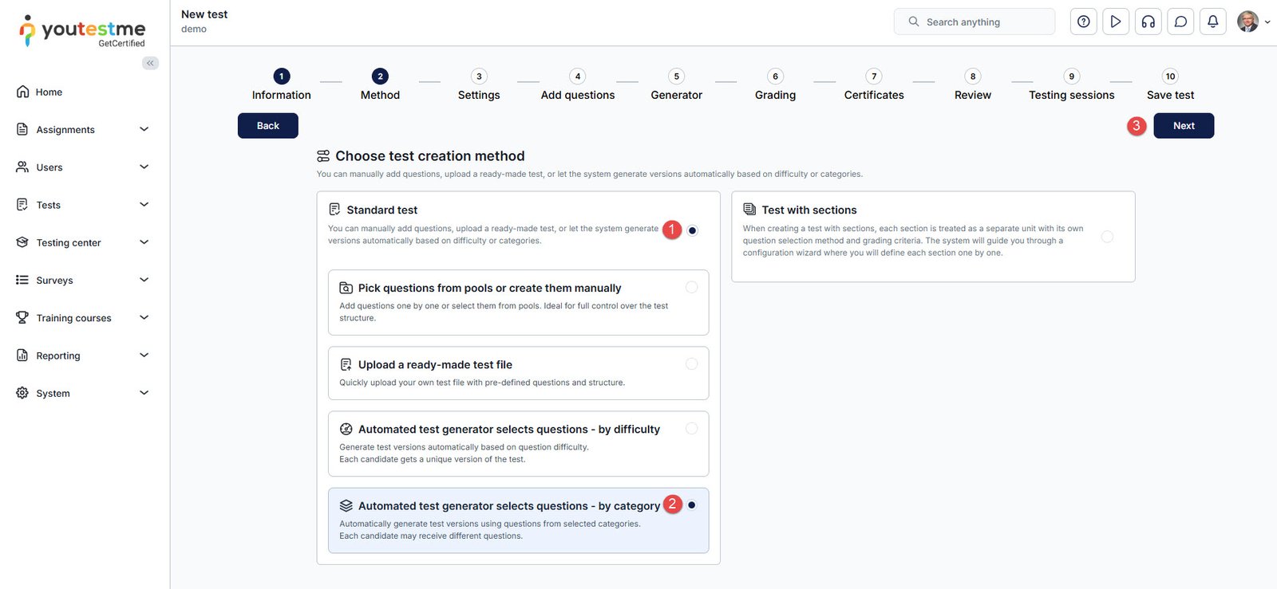The height and width of the screenshot is (589, 1277).
Task: Click the help question mark icon
Action: (x=1083, y=22)
